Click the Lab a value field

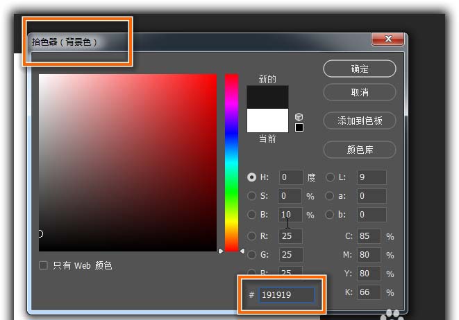372,195
